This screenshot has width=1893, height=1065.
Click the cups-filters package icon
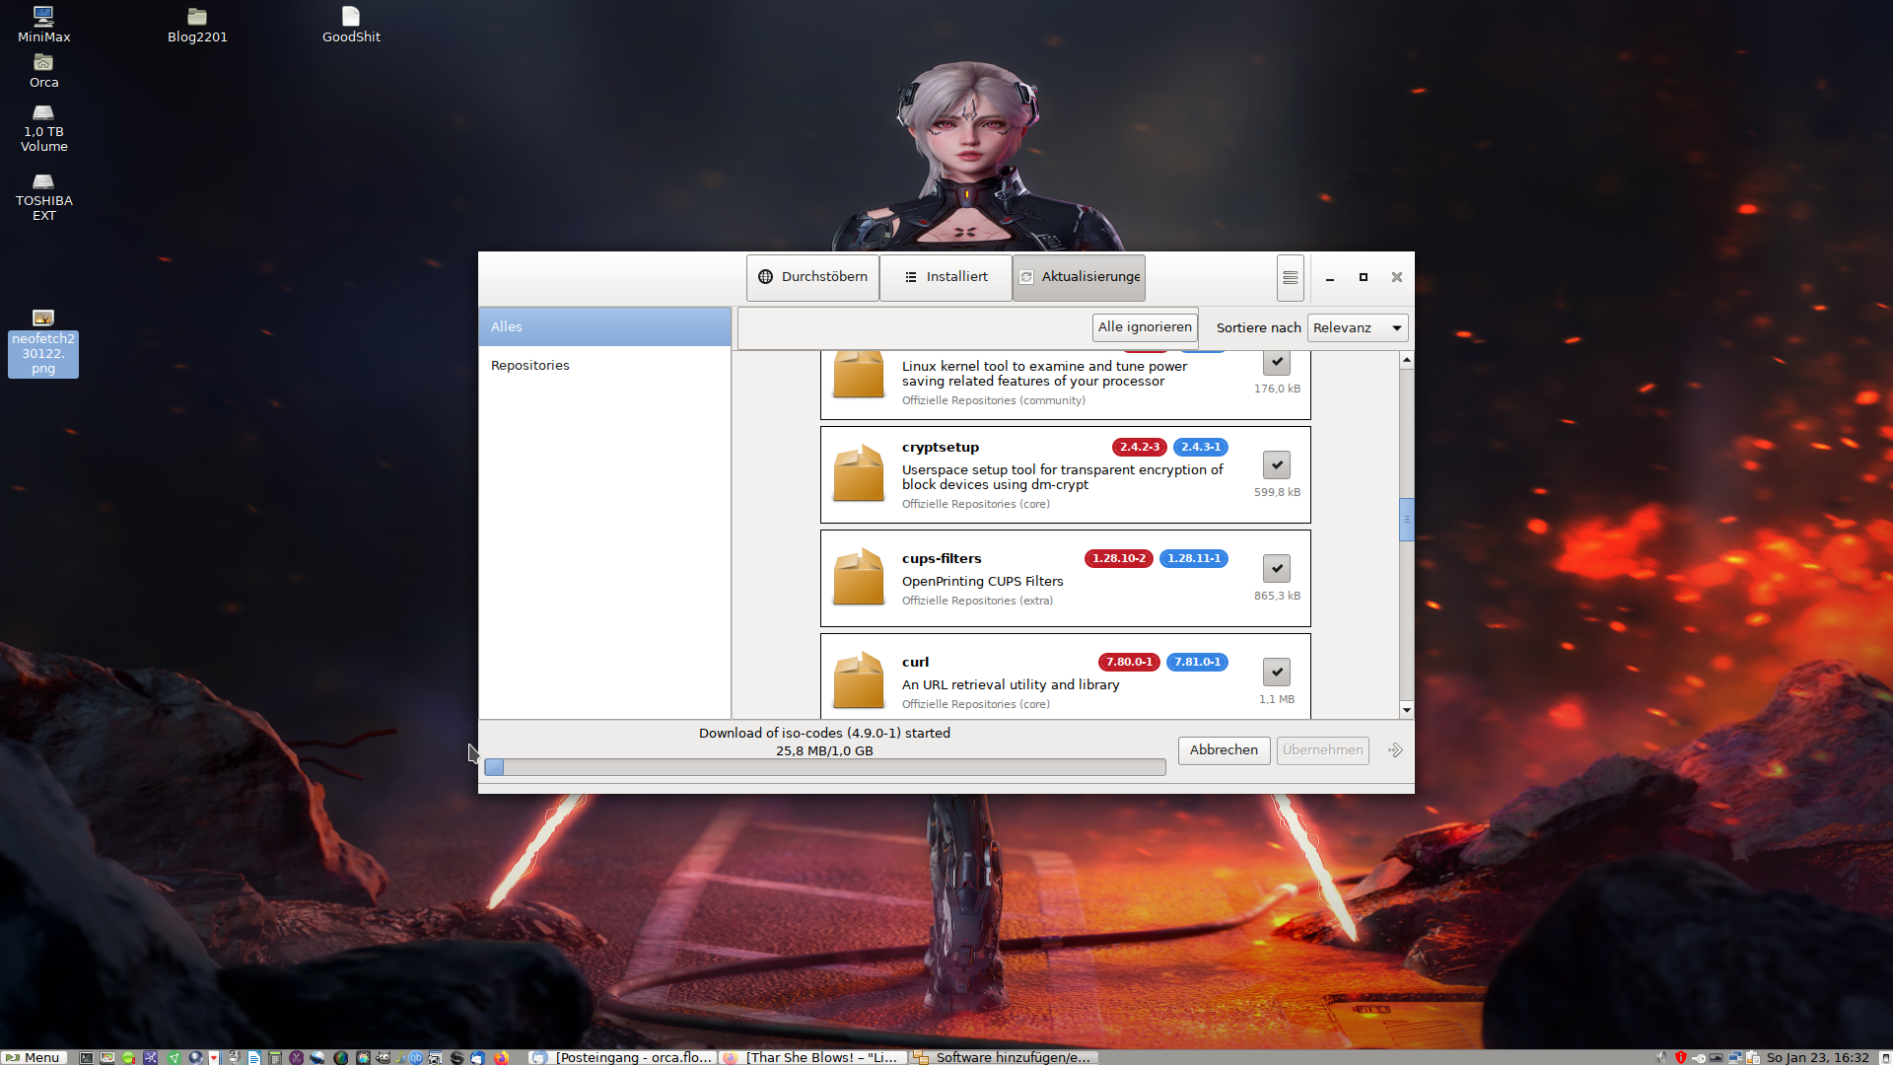coord(858,577)
